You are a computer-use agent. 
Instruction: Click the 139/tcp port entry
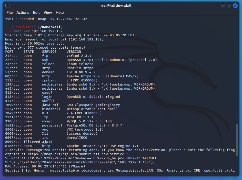pyautogui.click(x=12, y=84)
